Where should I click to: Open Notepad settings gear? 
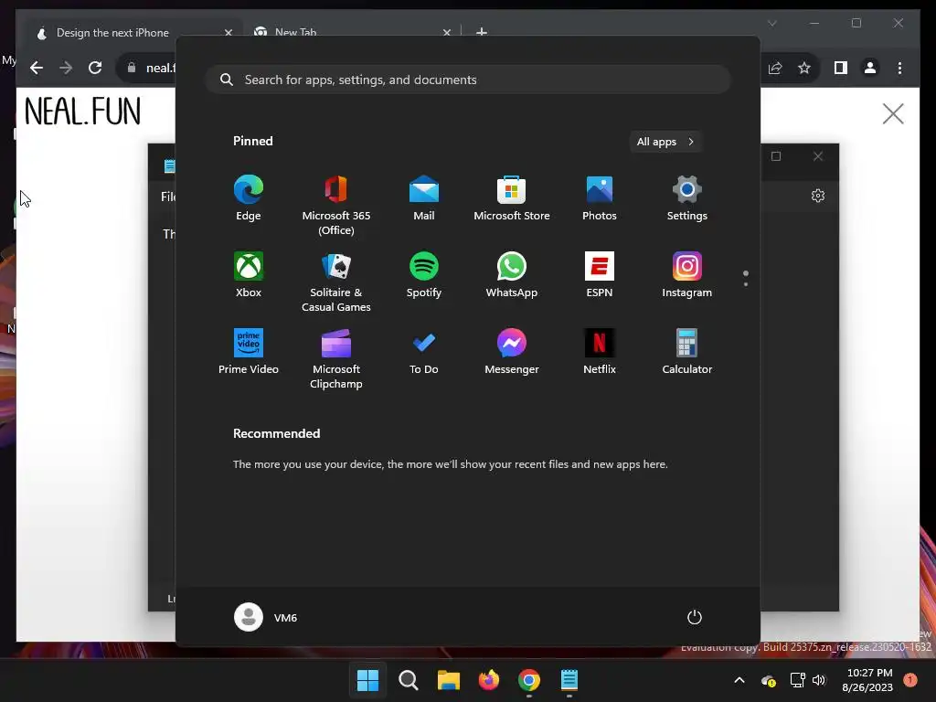coord(818,196)
